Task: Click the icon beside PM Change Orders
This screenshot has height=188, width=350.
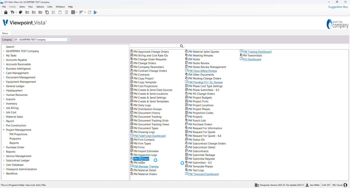Action: 132,63
